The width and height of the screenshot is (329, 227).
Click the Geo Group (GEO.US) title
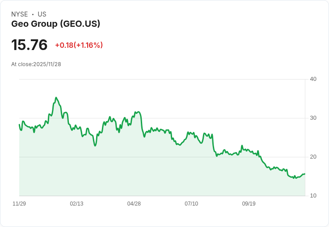(55, 24)
